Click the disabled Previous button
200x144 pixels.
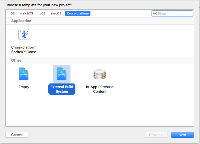156,135
